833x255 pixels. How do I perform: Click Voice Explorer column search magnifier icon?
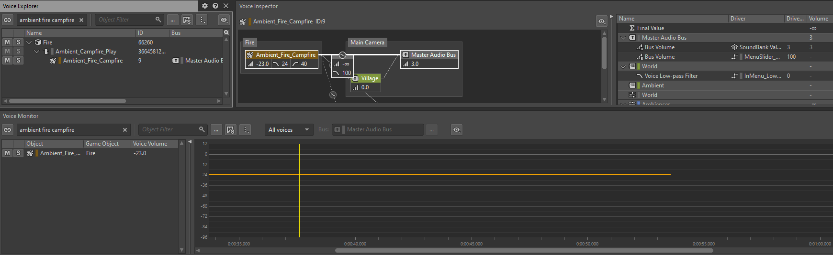pos(226,33)
